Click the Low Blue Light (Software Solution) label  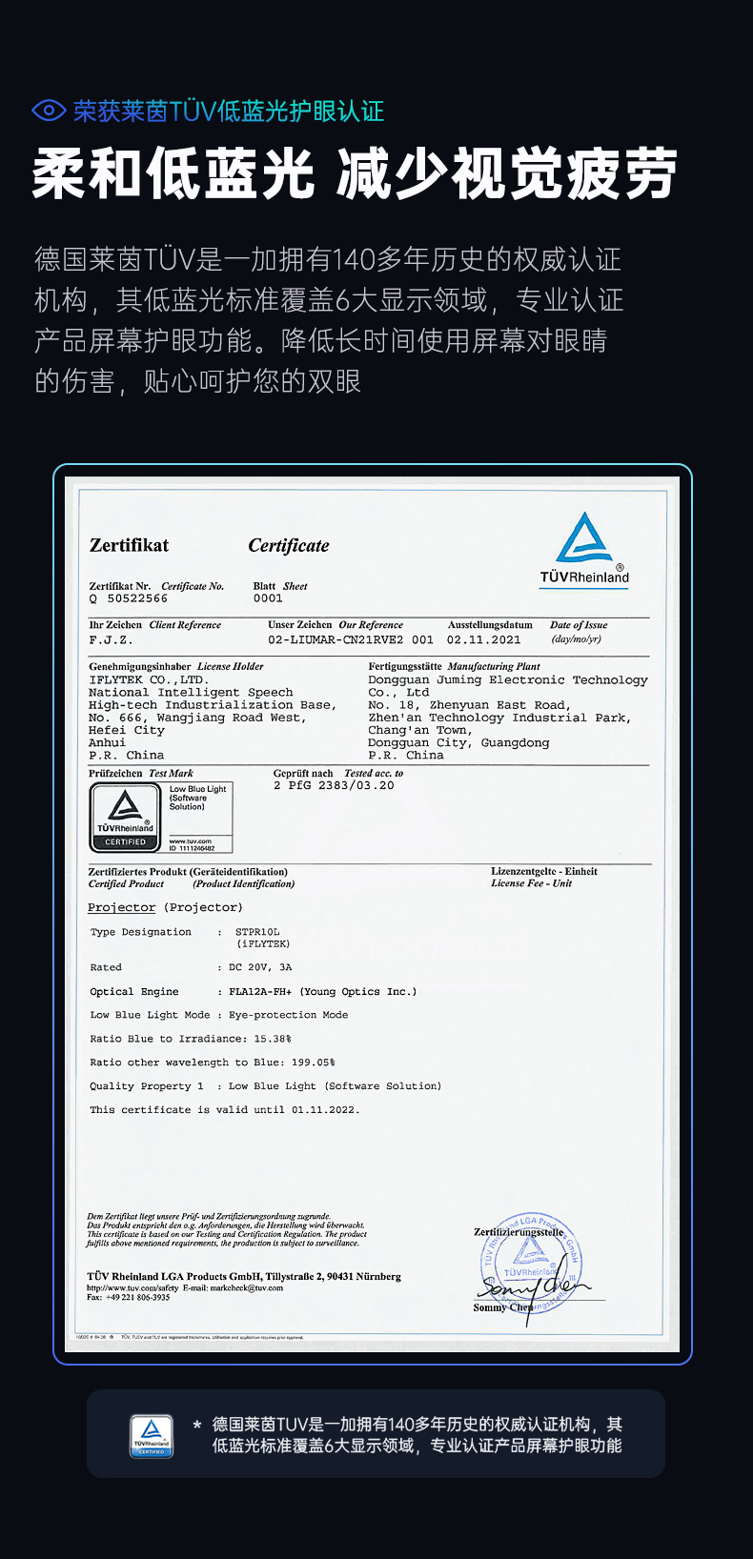point(198,798)
